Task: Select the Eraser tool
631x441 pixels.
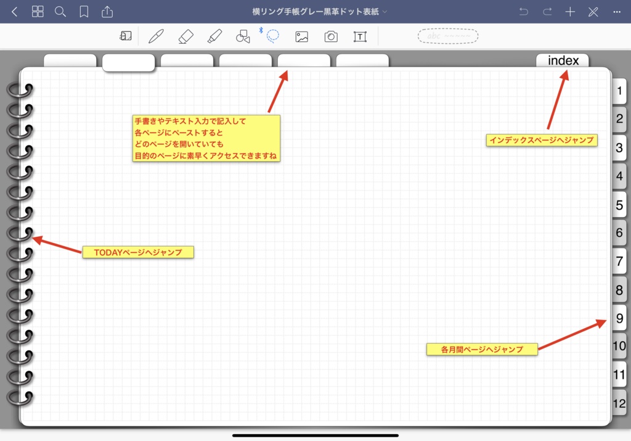Action: [185, 36]
